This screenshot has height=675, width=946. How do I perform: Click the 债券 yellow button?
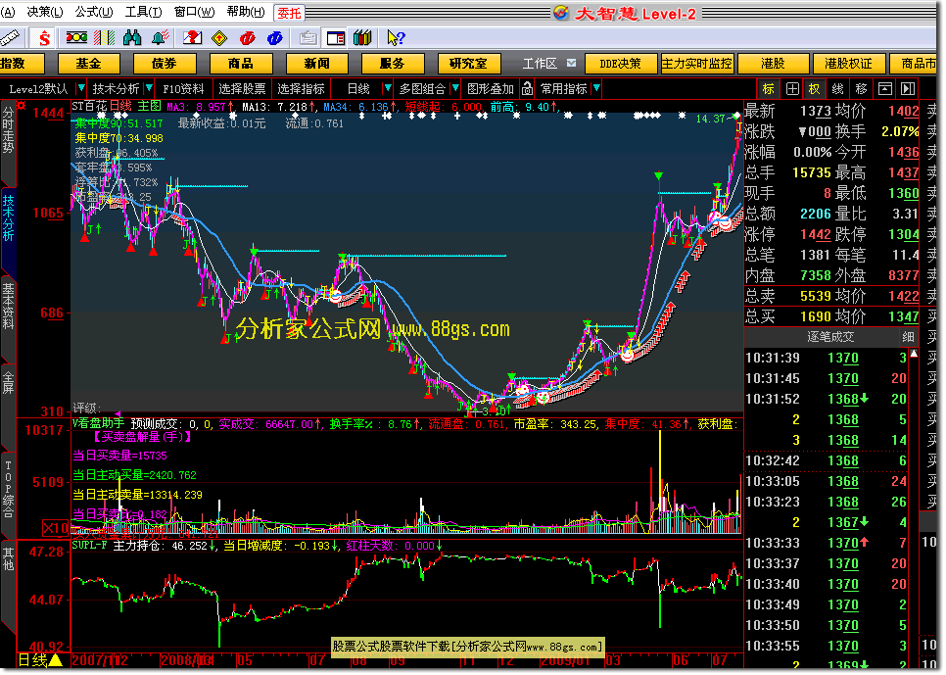[165, 64]
